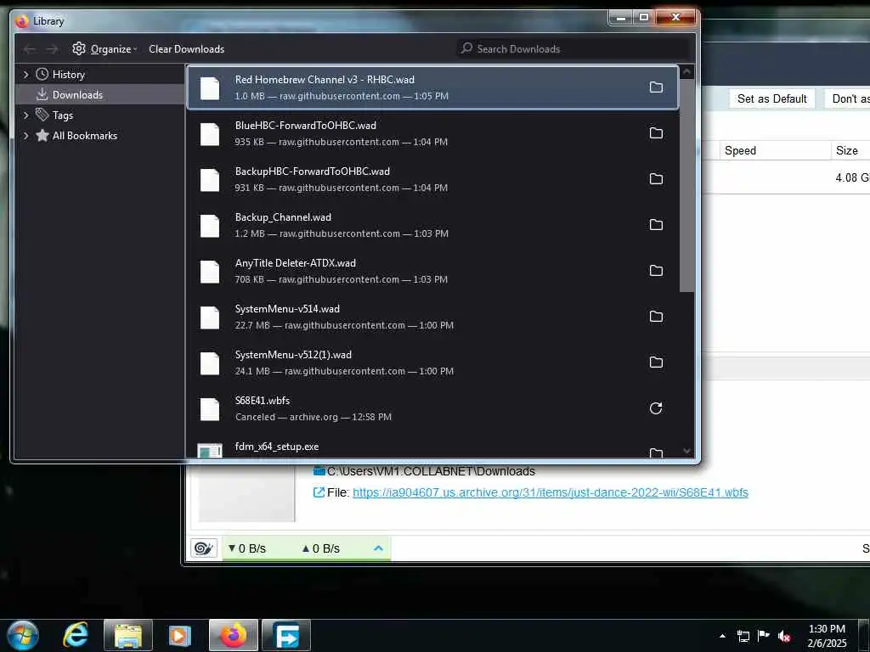Viewport: 870px width, 652px height.
Task: Click the Action Center flag icon
Action: [x=764, y=635]
